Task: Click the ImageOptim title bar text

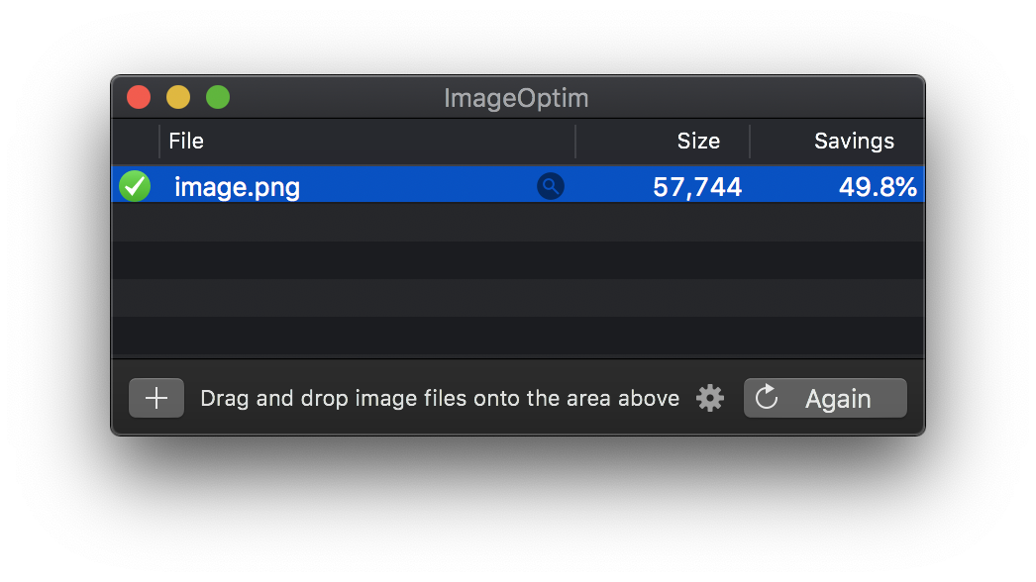Action: (515, 98)
